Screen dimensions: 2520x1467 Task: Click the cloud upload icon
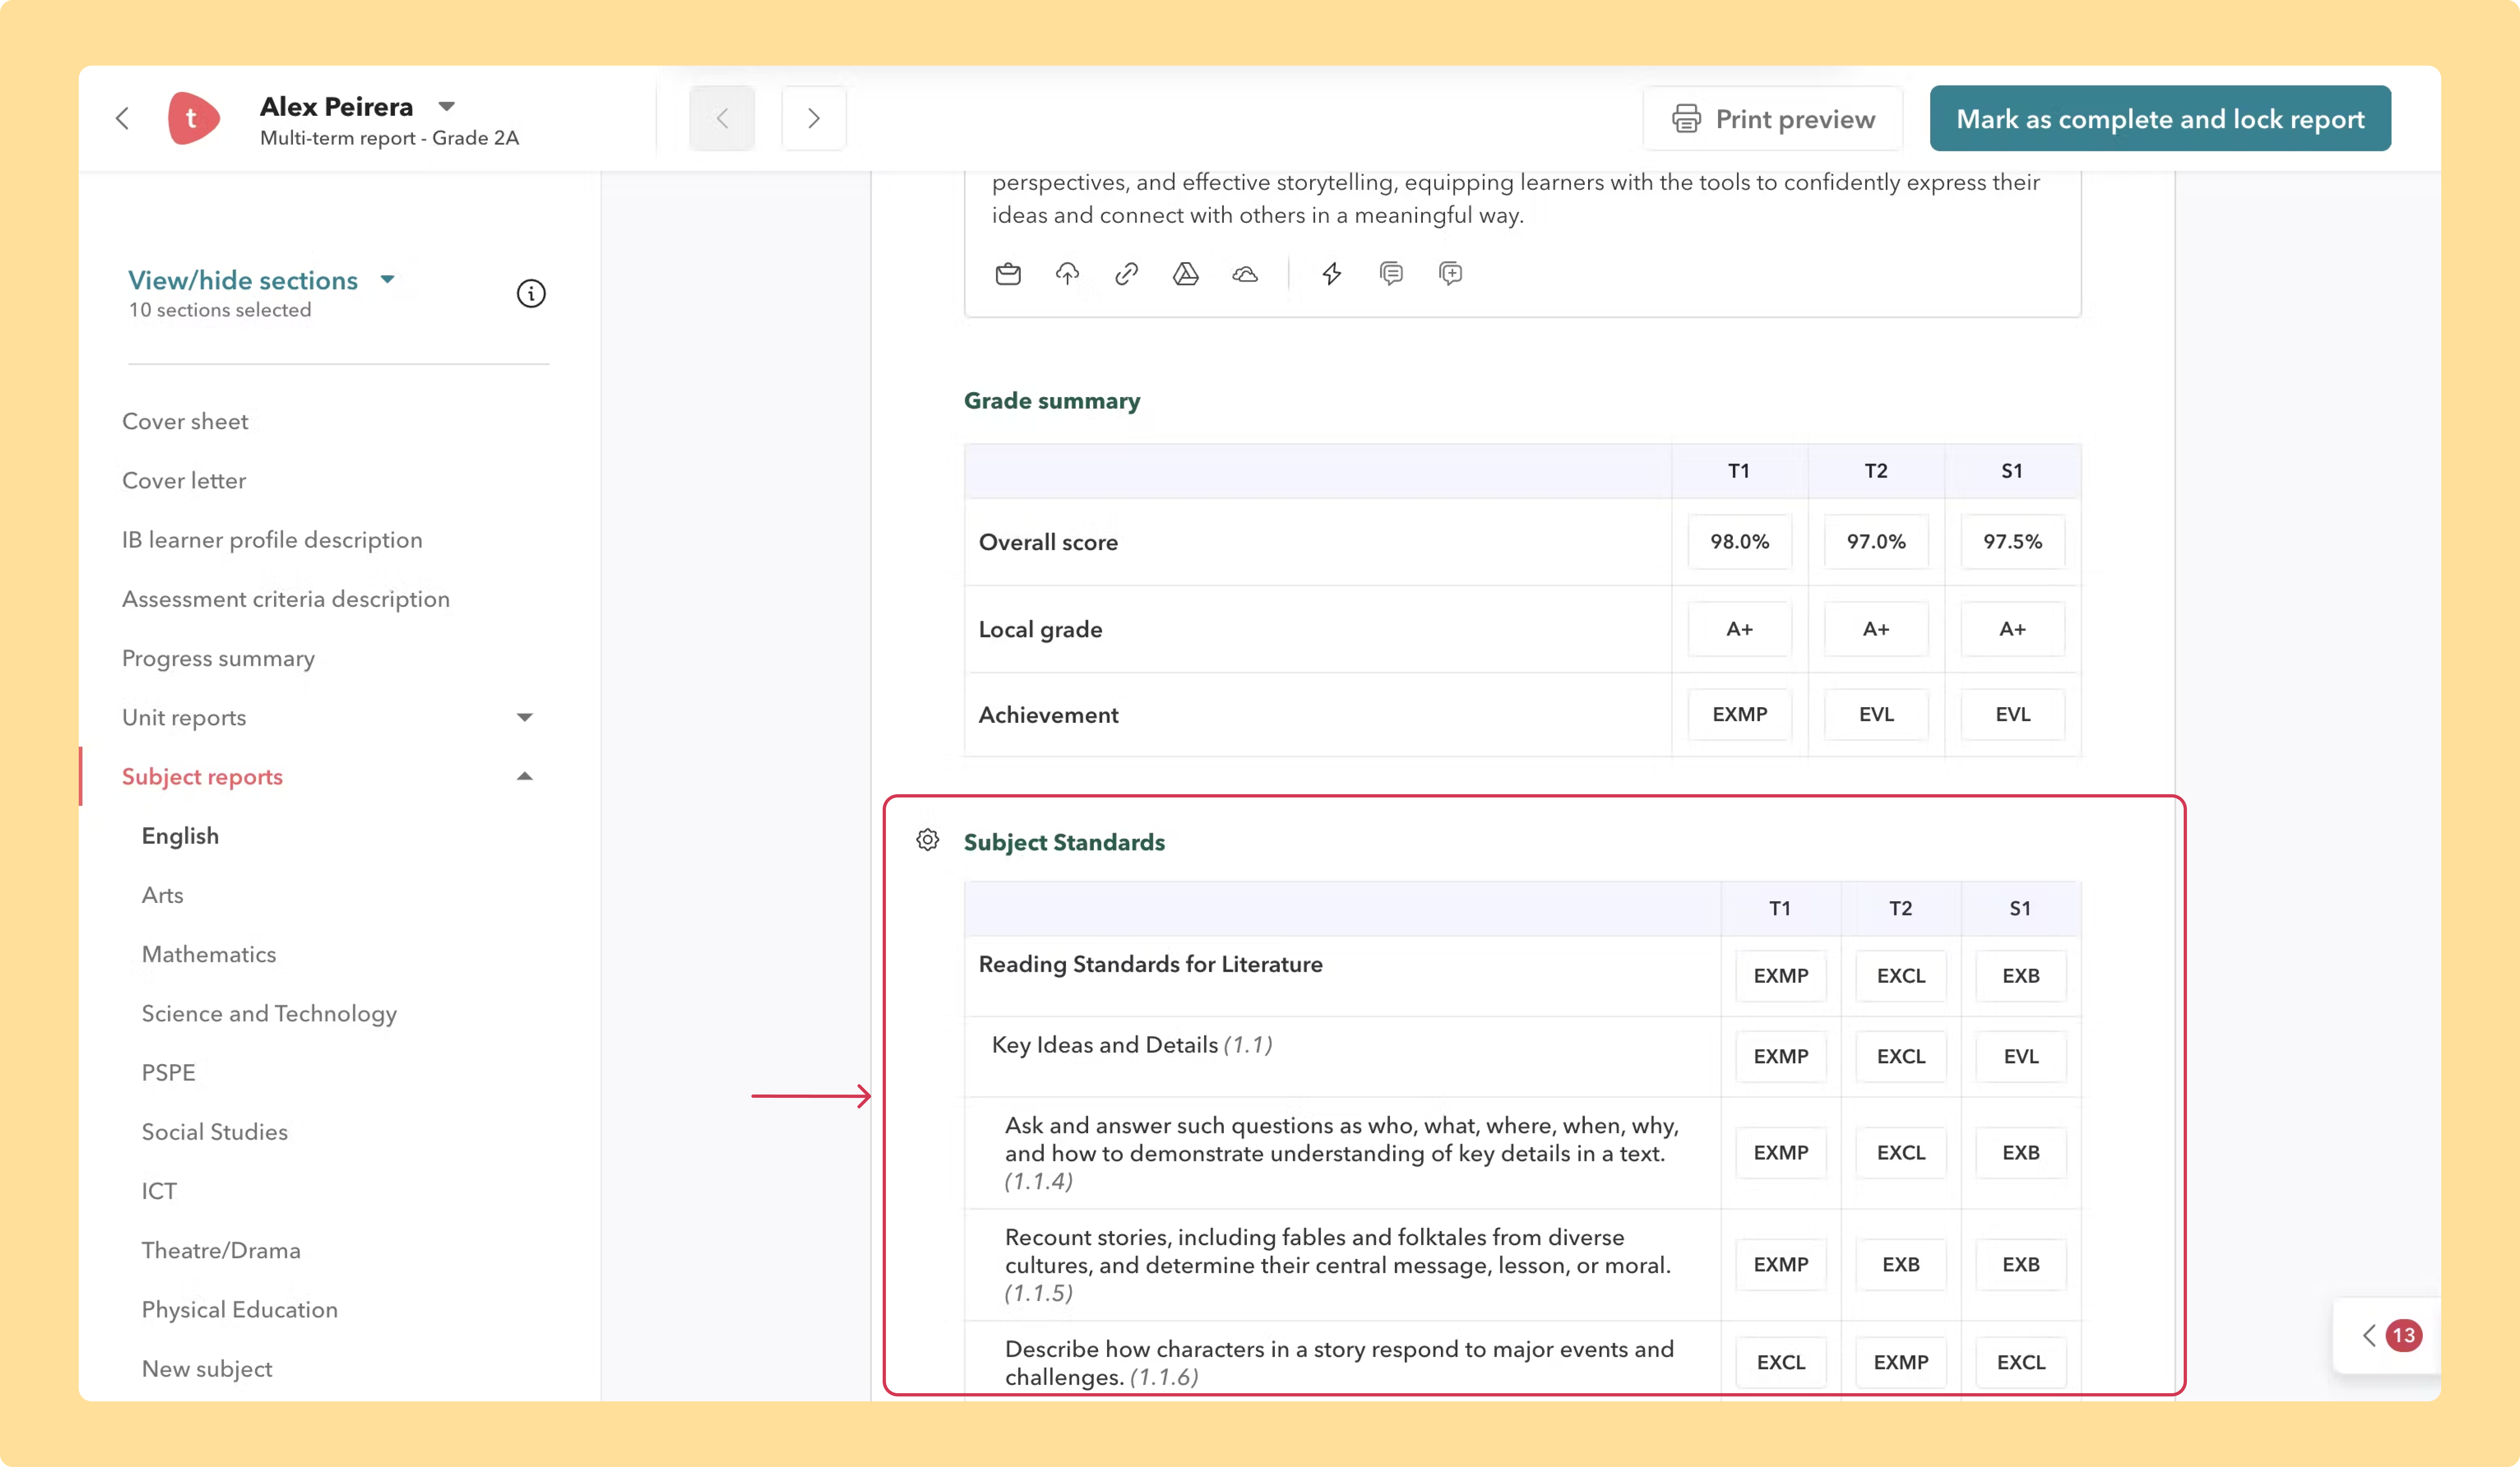1067,274
